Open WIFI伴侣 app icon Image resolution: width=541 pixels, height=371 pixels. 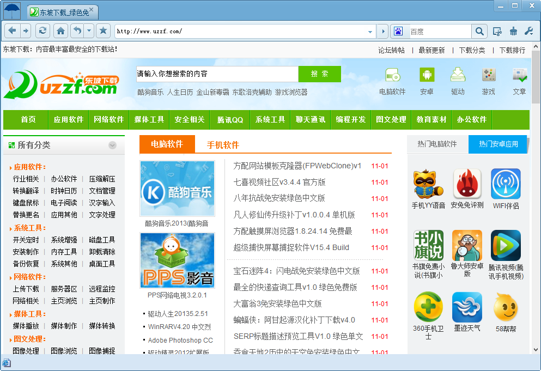pyautogui.click(x=506, y=184)
